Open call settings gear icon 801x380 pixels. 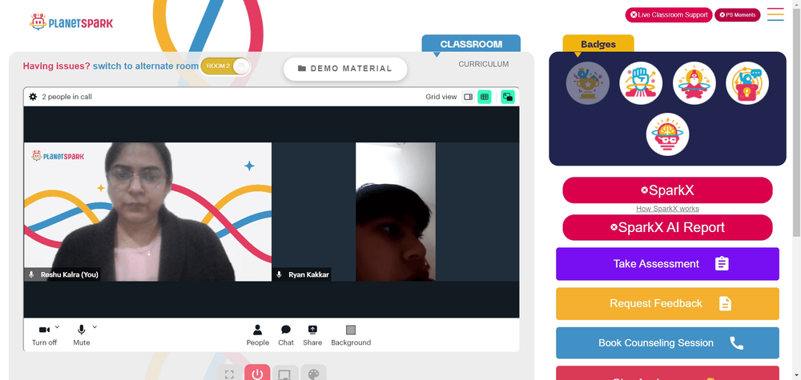pos(33,97)
